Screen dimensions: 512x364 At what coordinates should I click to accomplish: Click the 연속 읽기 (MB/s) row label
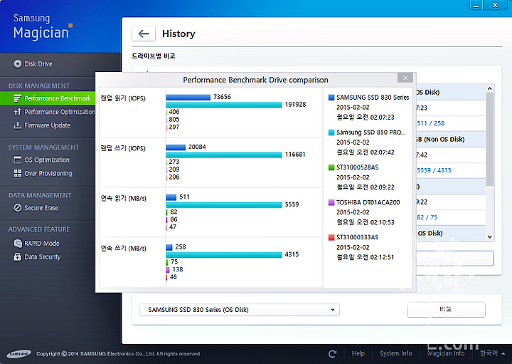[x=124, y=198]
